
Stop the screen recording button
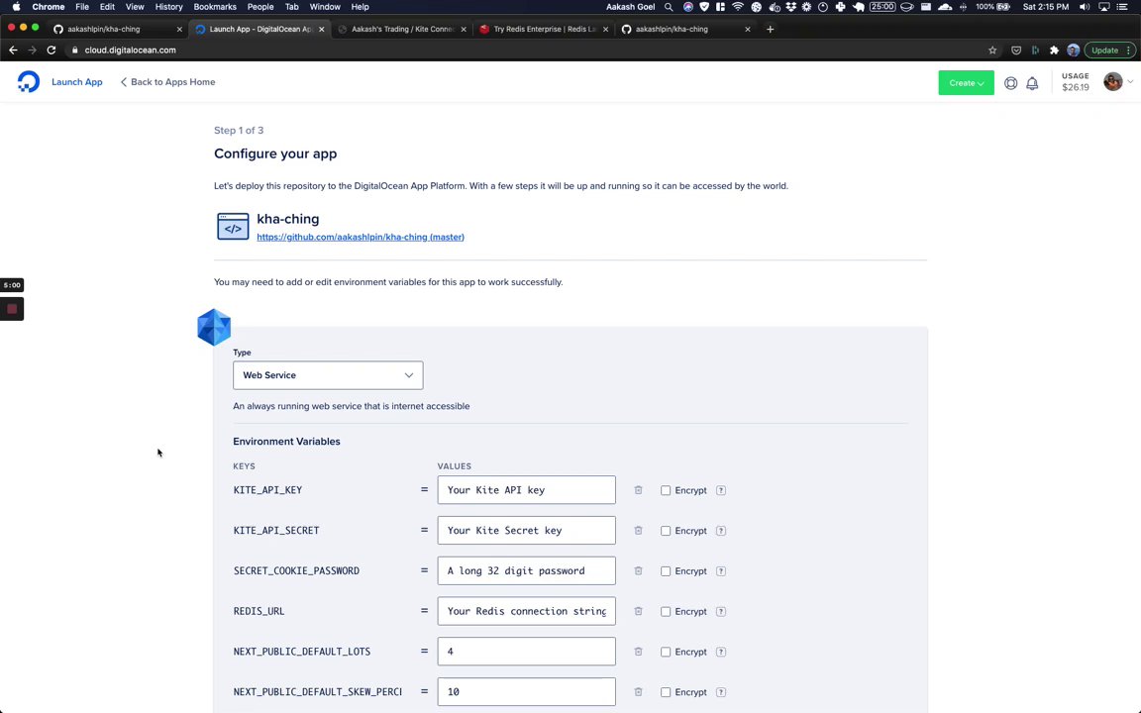pos(12,309)
